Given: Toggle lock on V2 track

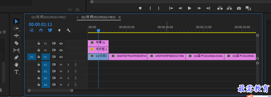Looking at the screenshot, I should coord(39,50).
